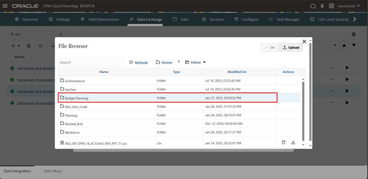The height and width of the screenshot is (179, 368).
Task: Click the delete trash icon
Action: pos(29,46)
